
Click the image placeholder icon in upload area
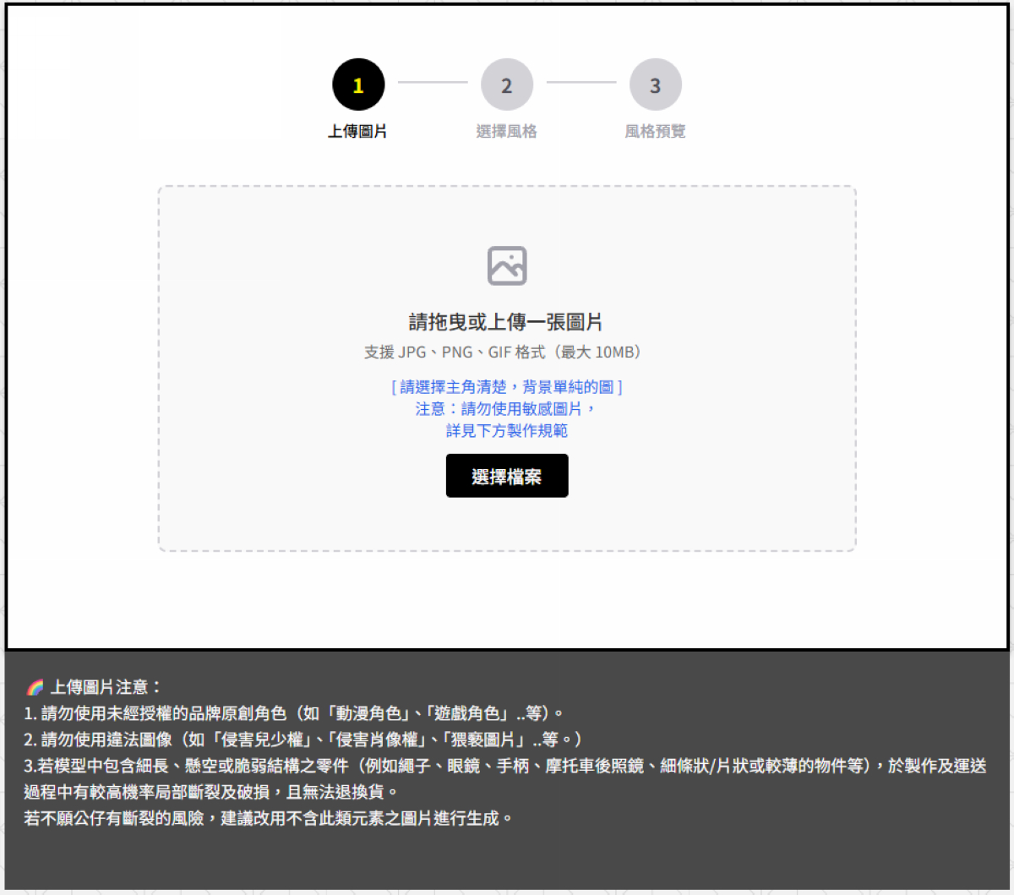click(x=507, y=265)
